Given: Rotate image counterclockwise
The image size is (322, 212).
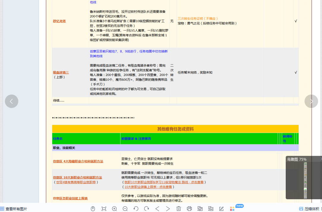Looking at the screenshot, I should [x=136, y=209].
